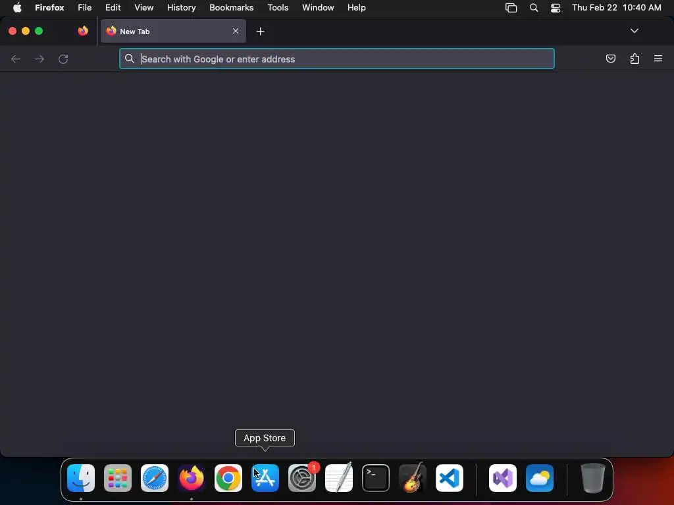Expand the list all tabs chevron
Image resolution: width=674 pixels, height=505 pixels.
pos(634,31)
